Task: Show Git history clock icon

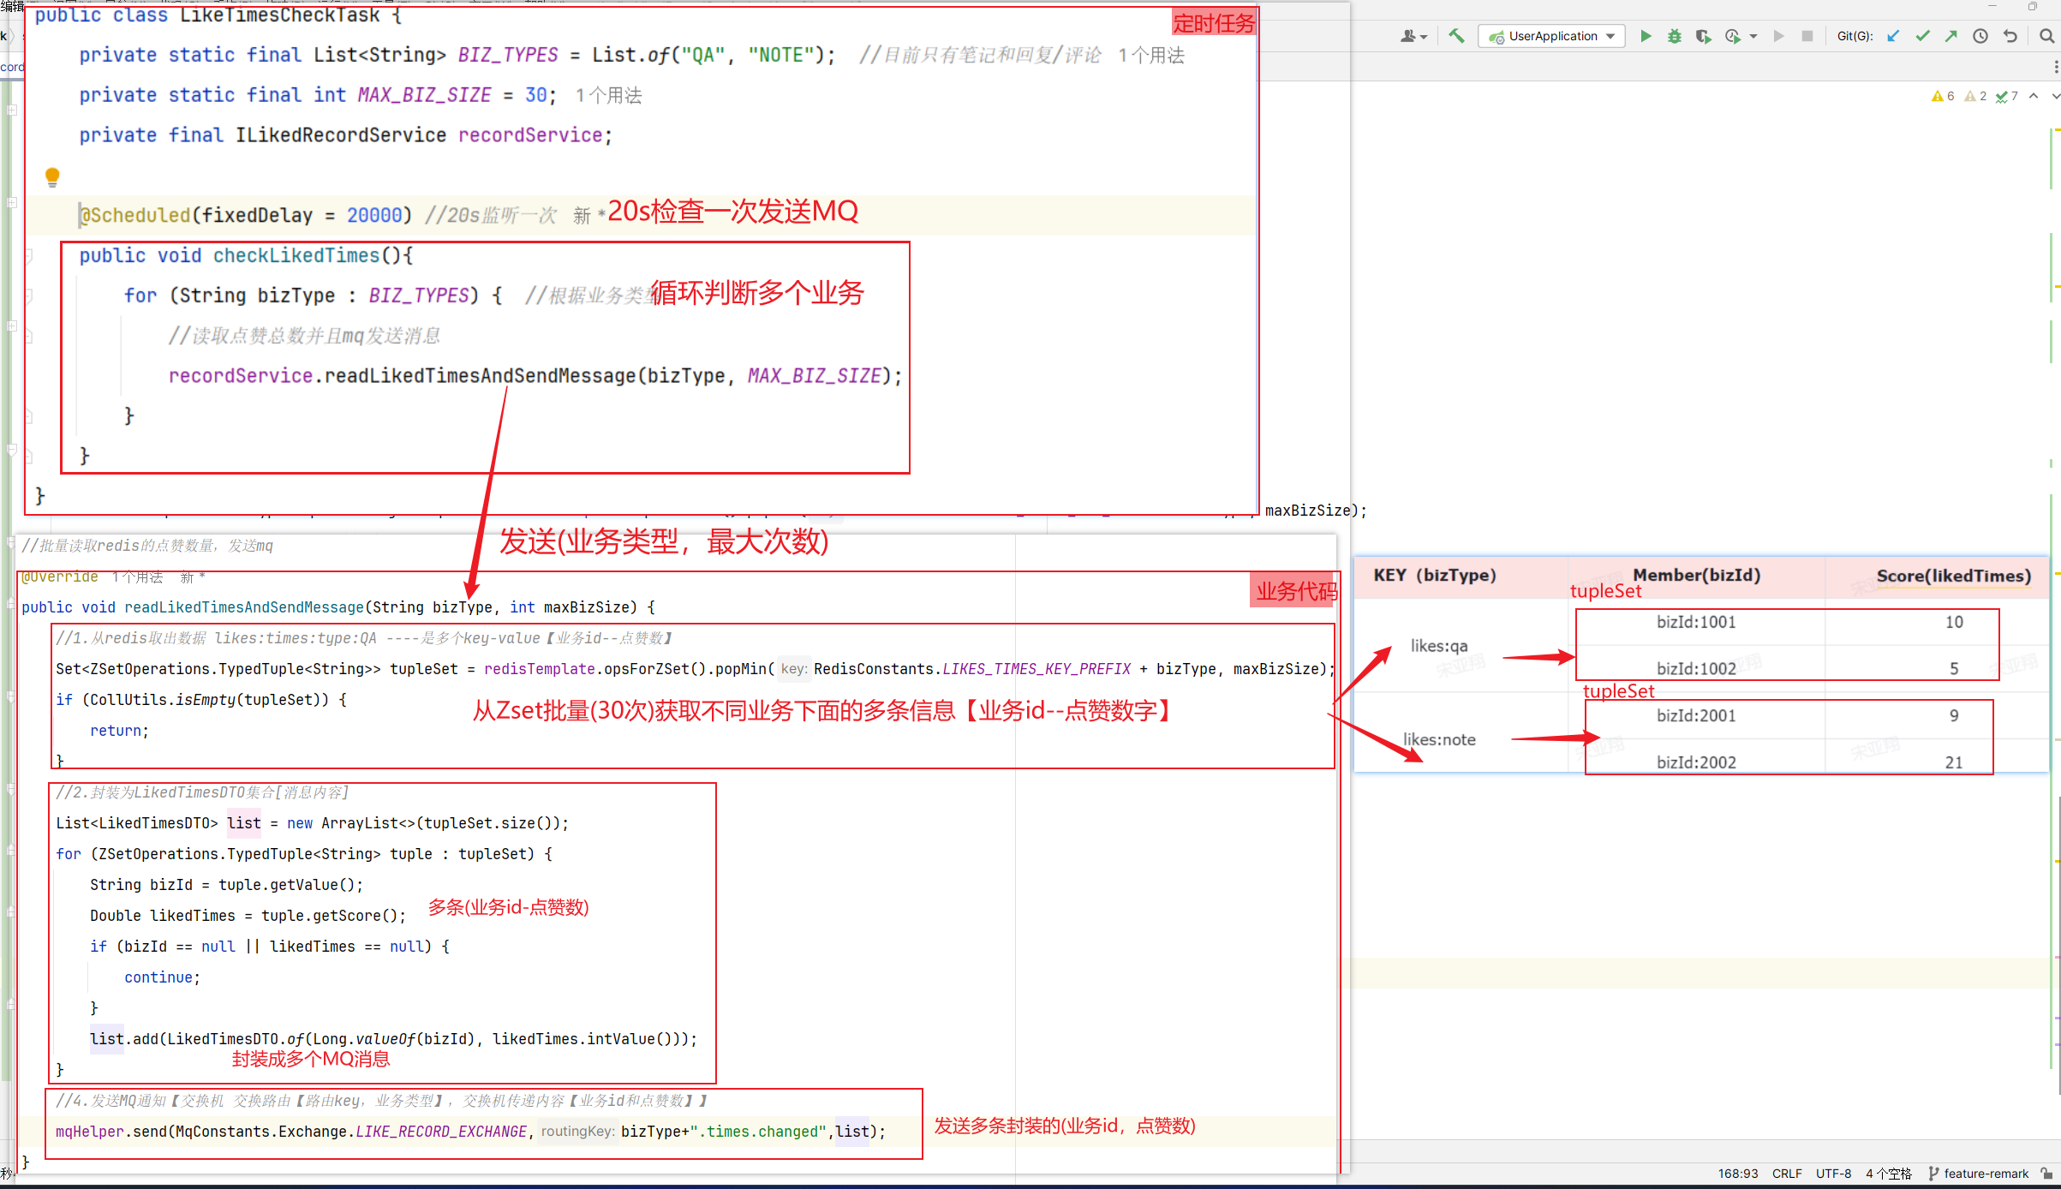Action: pyautogui.click(x=1980, y=36)
